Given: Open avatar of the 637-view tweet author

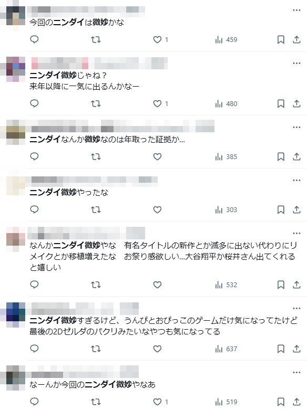Looking at the screenshot, I should pos(16,314).
